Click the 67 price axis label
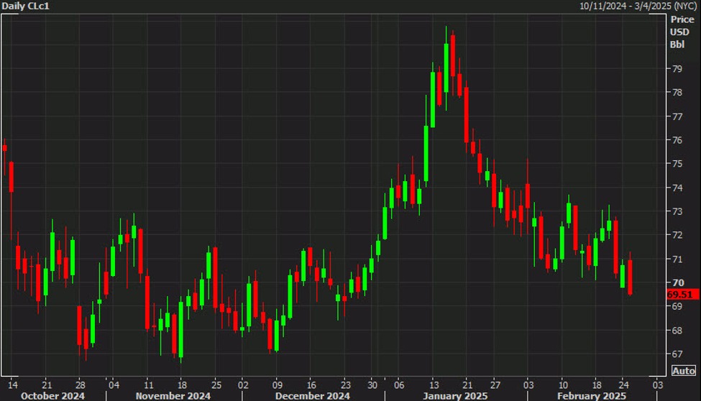Viewport: 701px width, 401px height. tap(677, 354)
